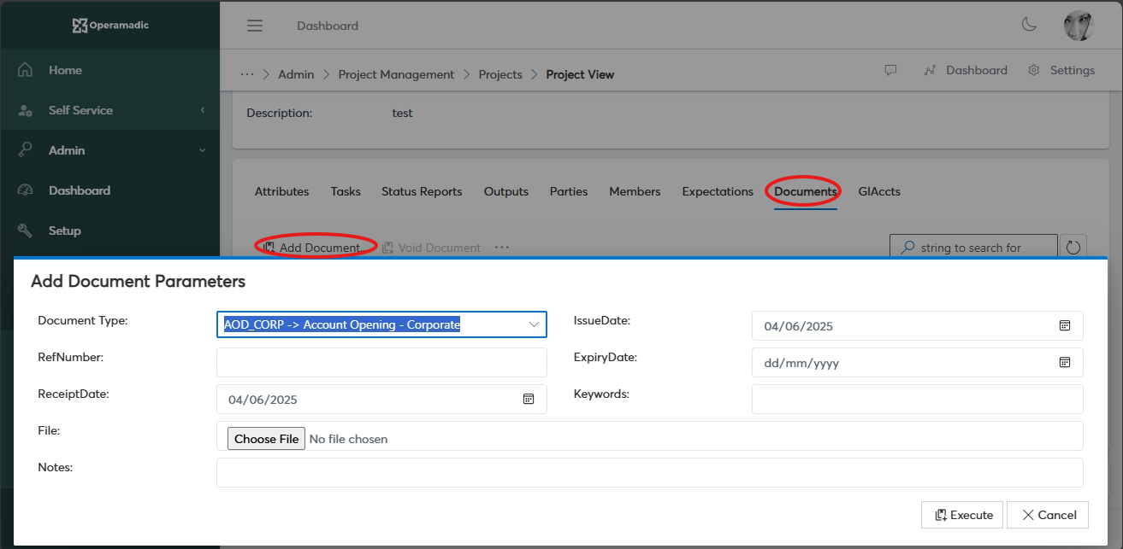The height and width of the screenshot is (549, 1123).
Task: Open ExpiryDate calendar picker icon
Action: [x=1065, y=362]
